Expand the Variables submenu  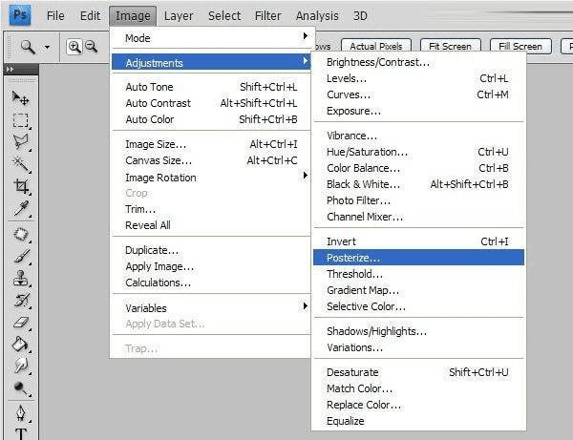(x=211, y=308)
